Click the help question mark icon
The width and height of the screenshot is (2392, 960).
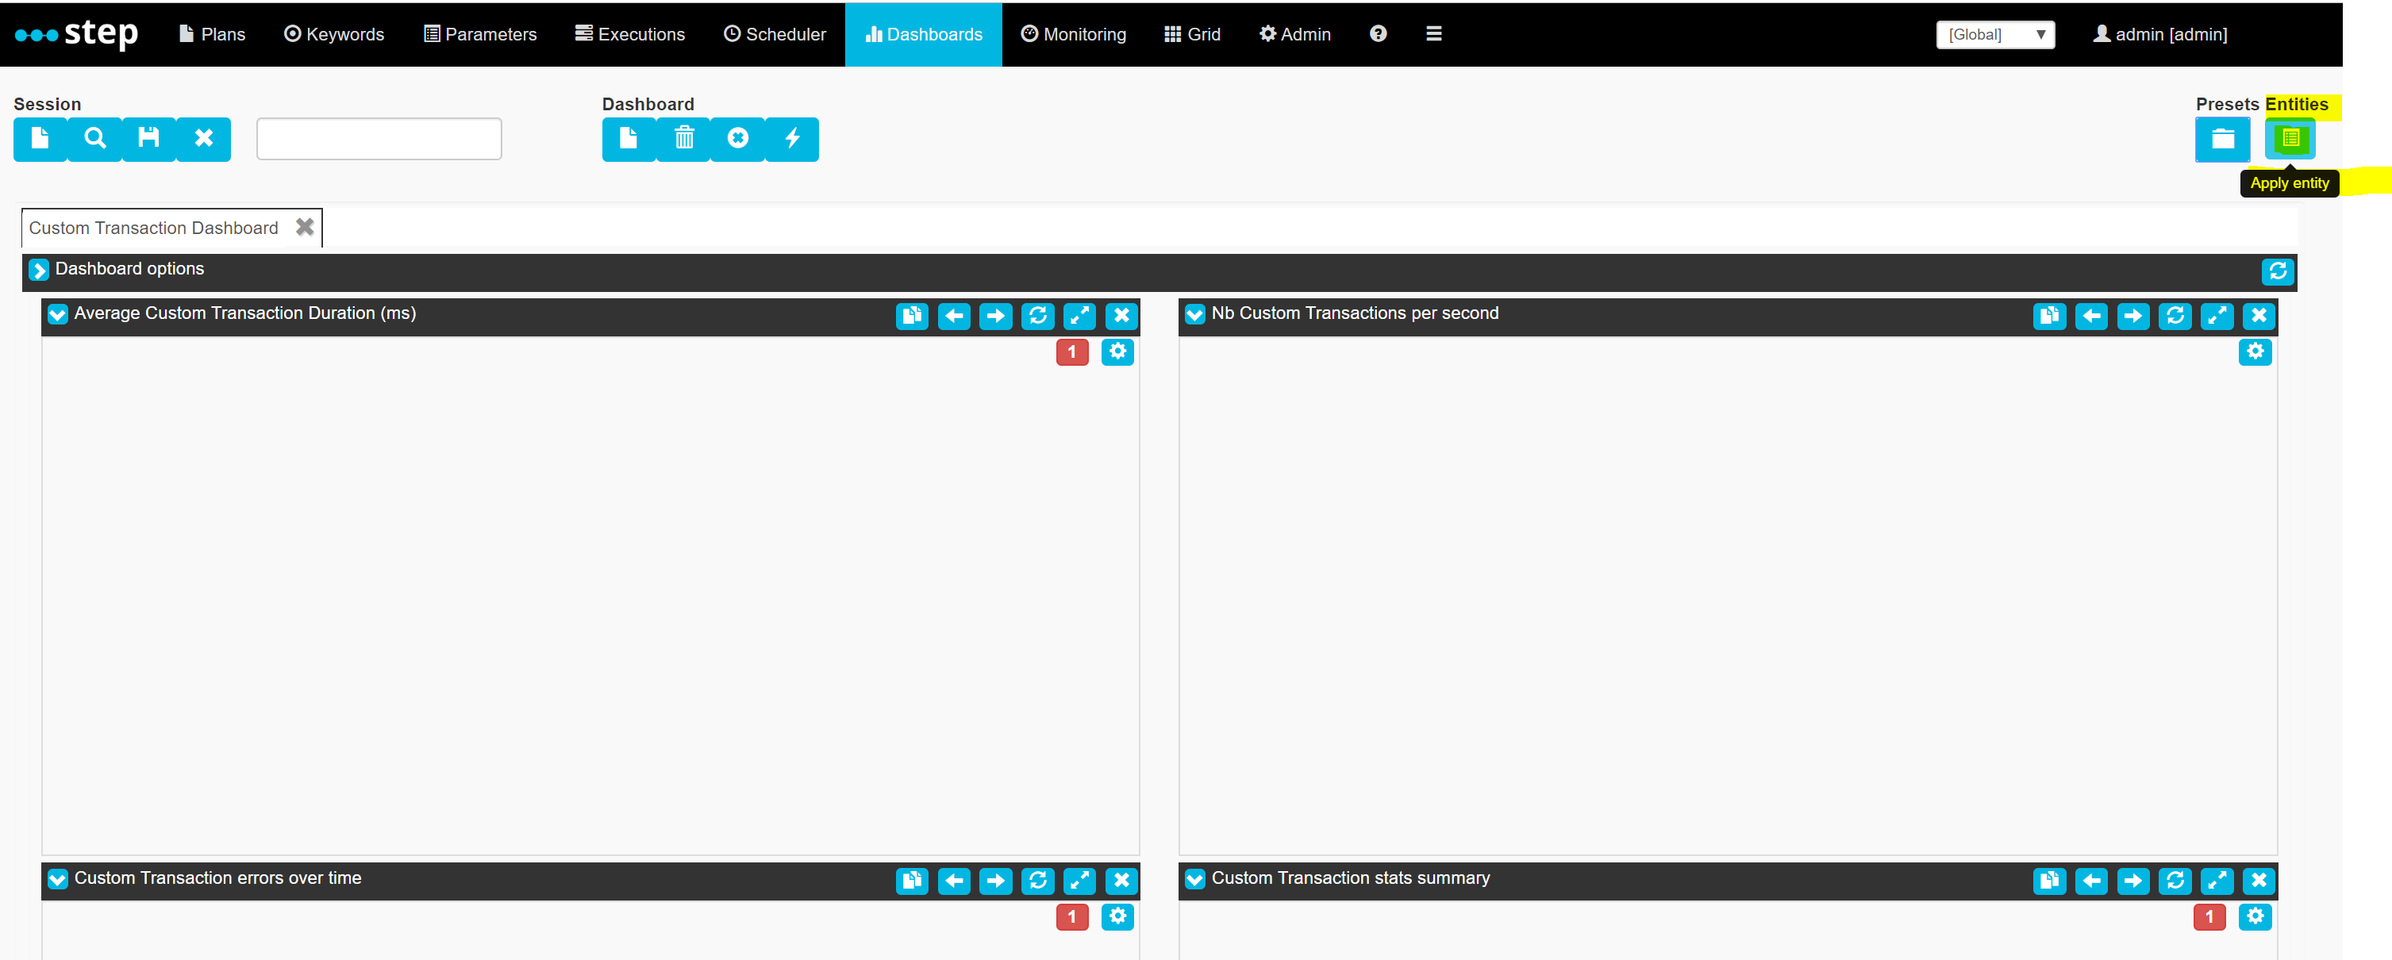tap(1378, 33)
